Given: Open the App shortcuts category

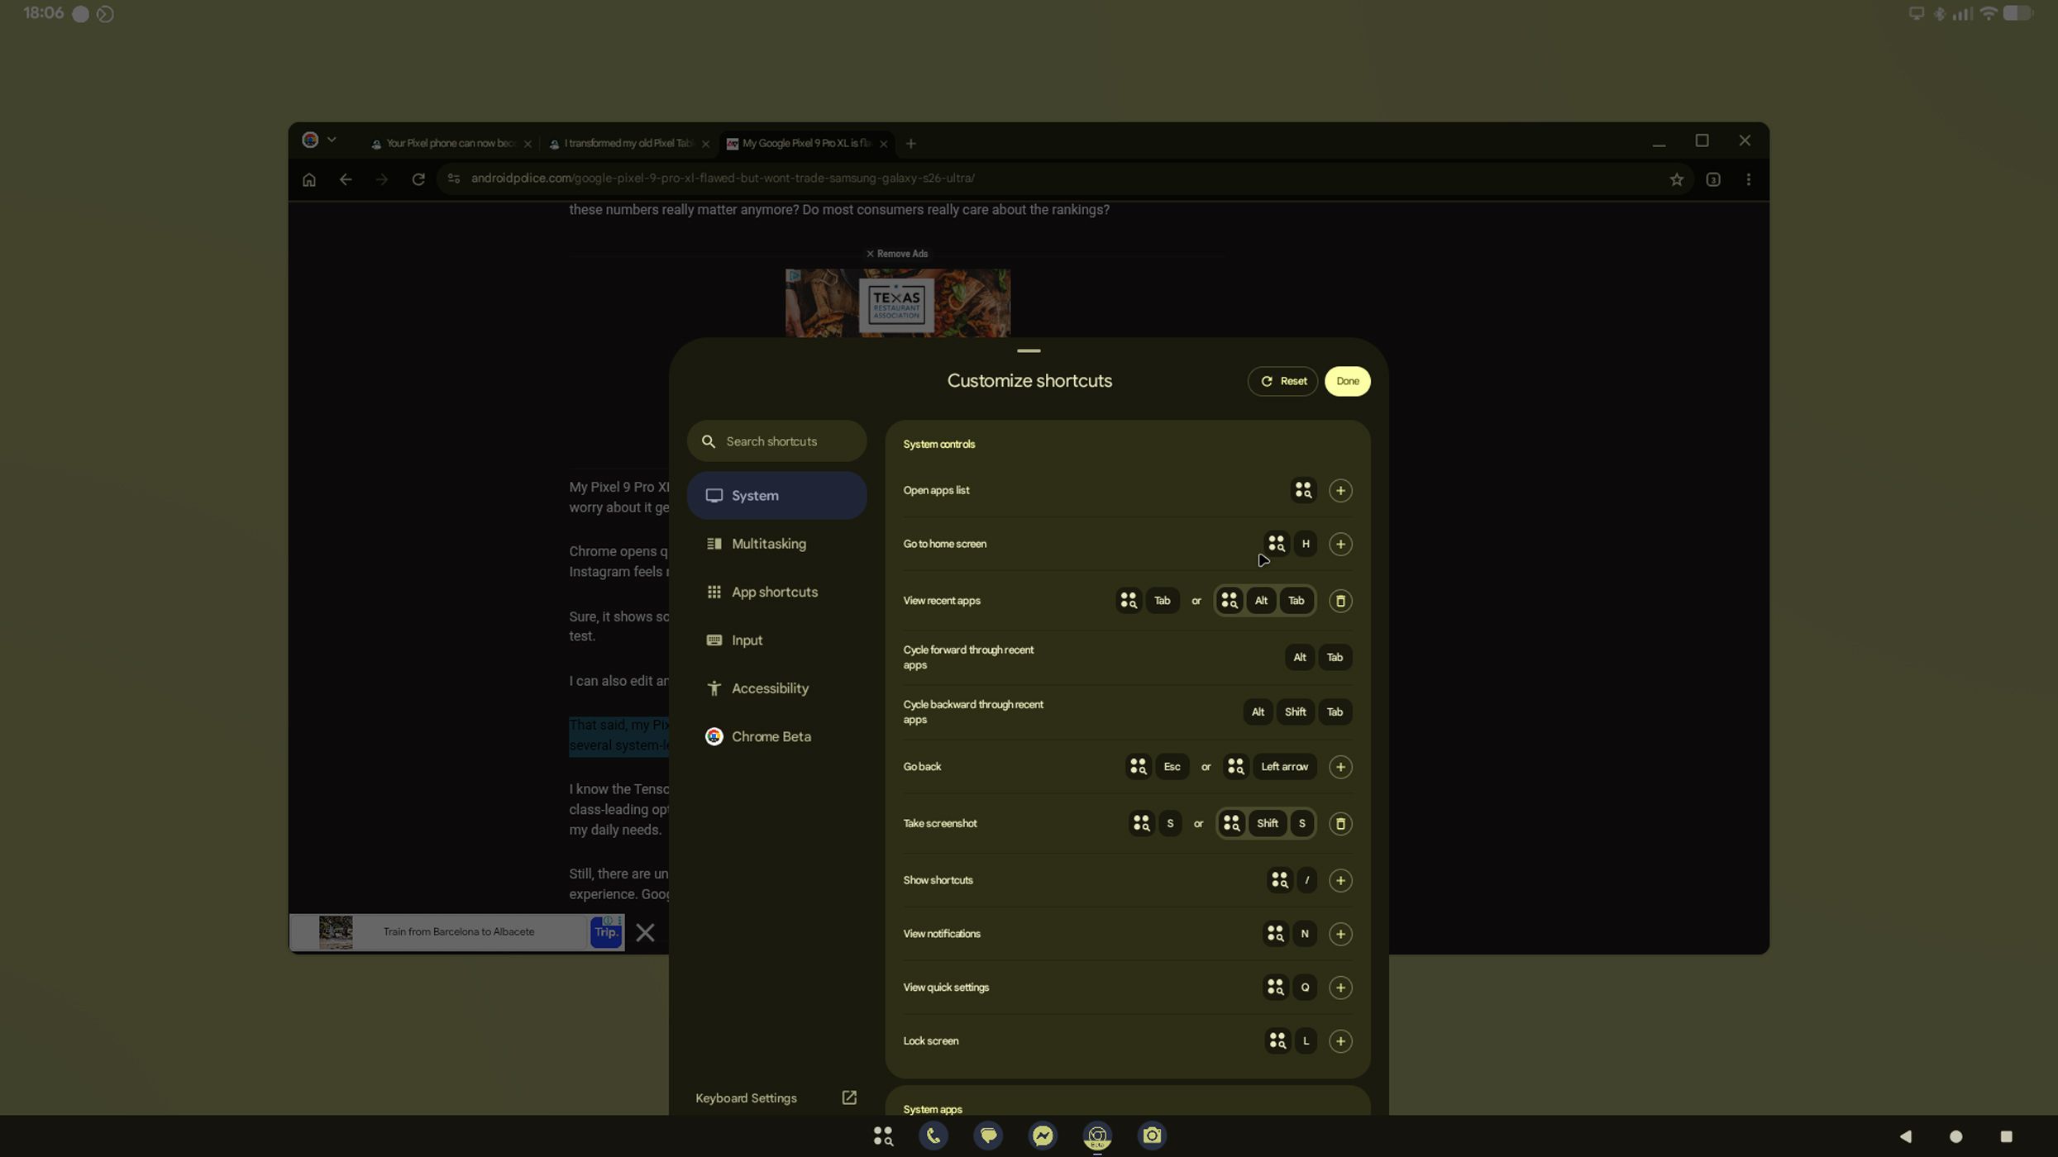Looking at the screenshot, I should (x=776, y=593).
